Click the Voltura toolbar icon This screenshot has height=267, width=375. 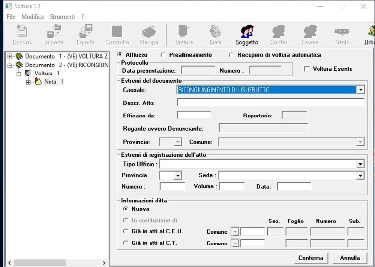184,31
